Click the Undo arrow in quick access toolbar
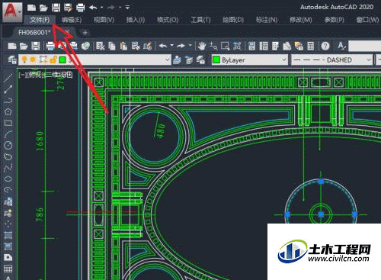 tap(93, 8)
